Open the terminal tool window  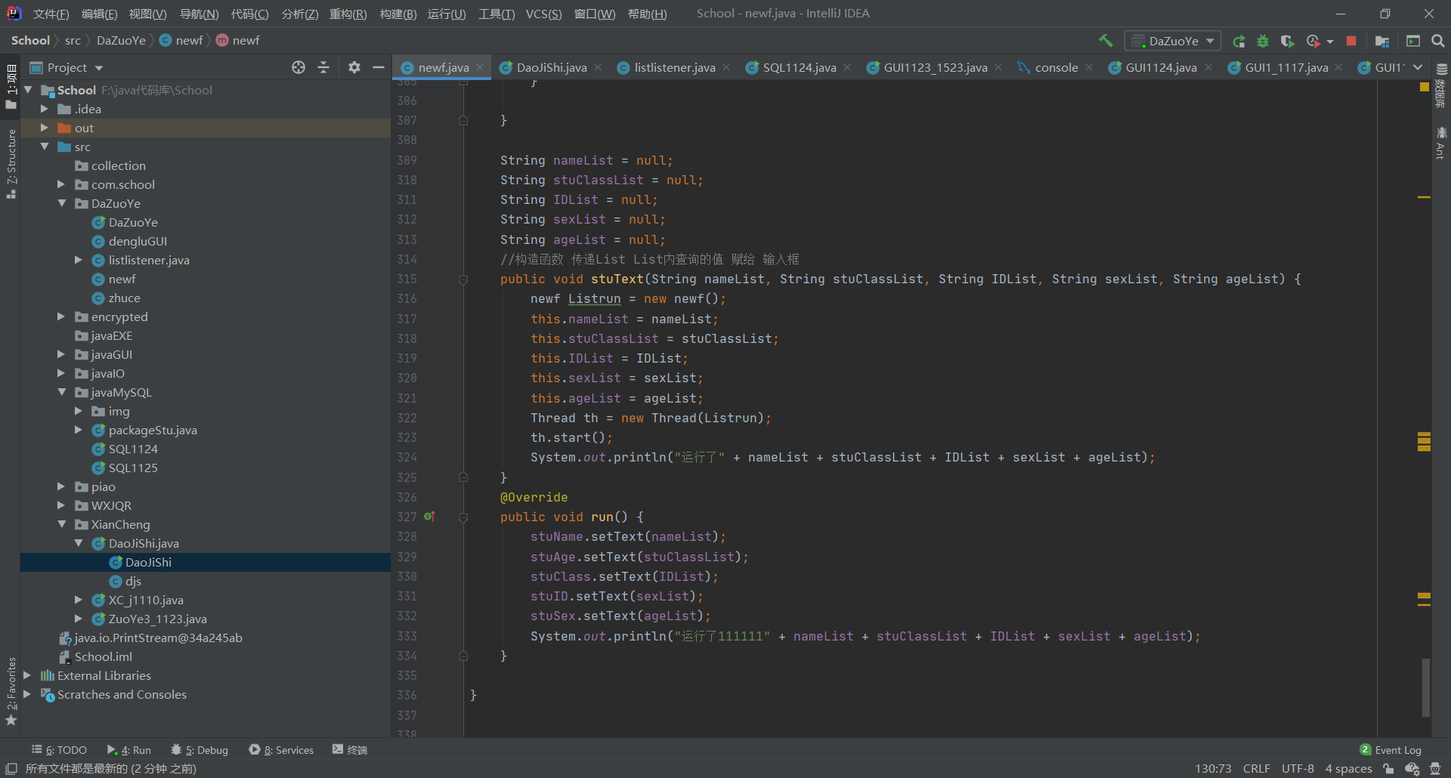coord(350,750)
